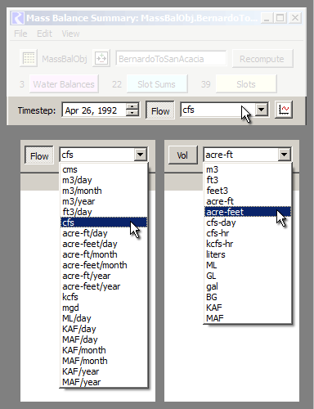The width and height of the screenshot is (314, 409).
Task: Pick KAF/day flow unit
Action: click(104, 329)
